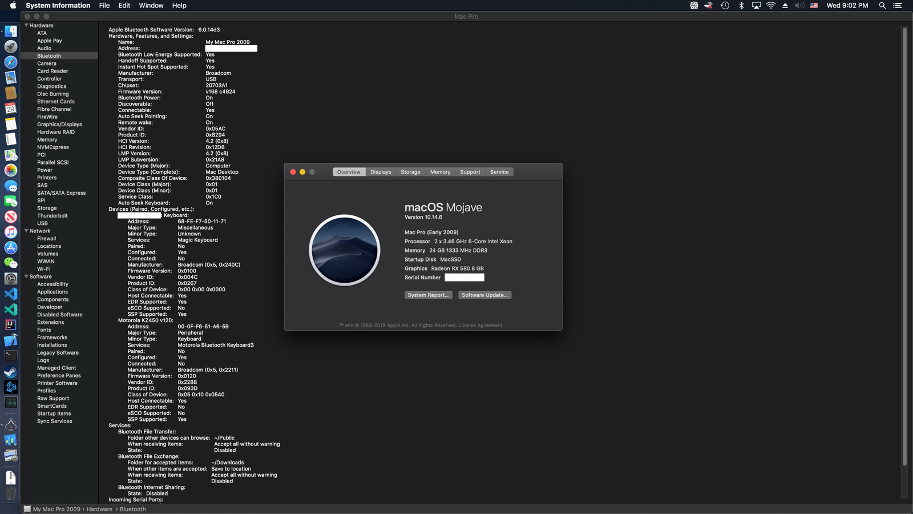Open Terminal in the dock
The width and height of the screenshot is (913, 514).
pos(11,356)
